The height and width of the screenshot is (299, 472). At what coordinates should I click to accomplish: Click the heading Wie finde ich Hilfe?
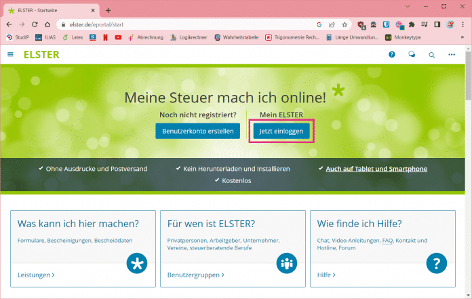click(x=359, y=224)
